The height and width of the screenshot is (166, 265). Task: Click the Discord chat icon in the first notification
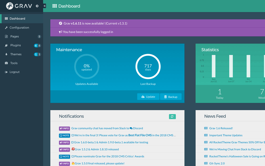tap(131, 128)
